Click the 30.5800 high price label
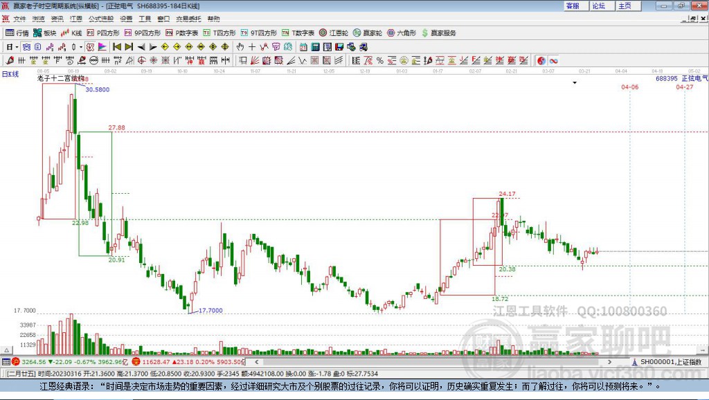This screenshot has height=400, width=709. click(98, 89)
